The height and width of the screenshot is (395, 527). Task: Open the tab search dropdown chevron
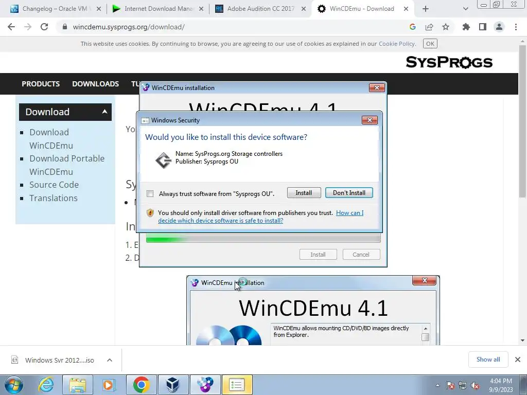465,9
